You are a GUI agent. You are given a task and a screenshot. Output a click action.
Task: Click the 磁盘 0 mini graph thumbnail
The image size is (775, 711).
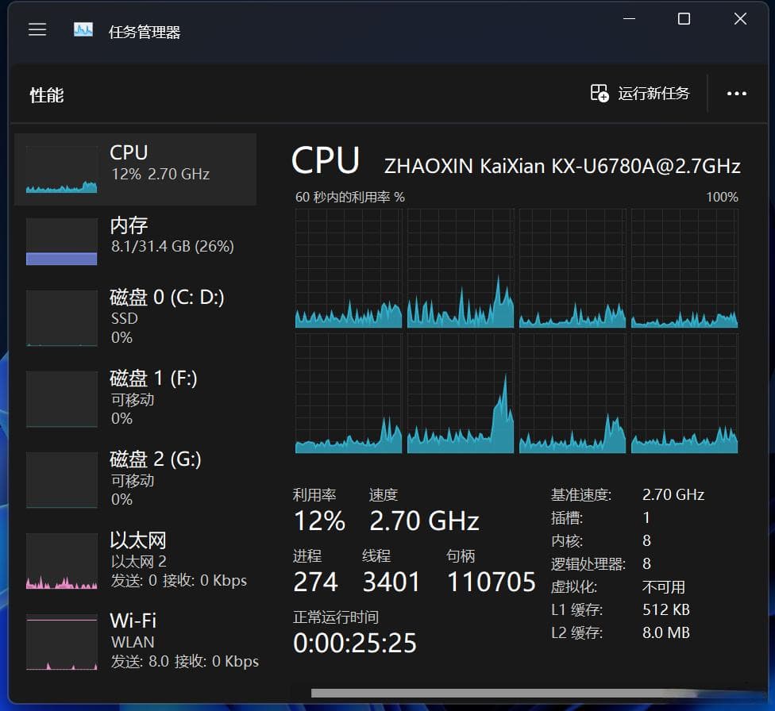coord(62,318)
